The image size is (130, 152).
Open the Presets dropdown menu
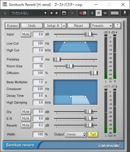[x=102, y=26]
